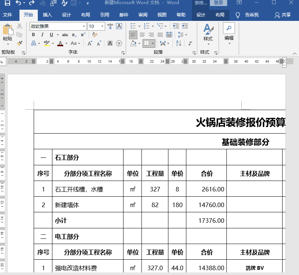Open the font size dropdown

pyautogui.click(x=103, y=26)
